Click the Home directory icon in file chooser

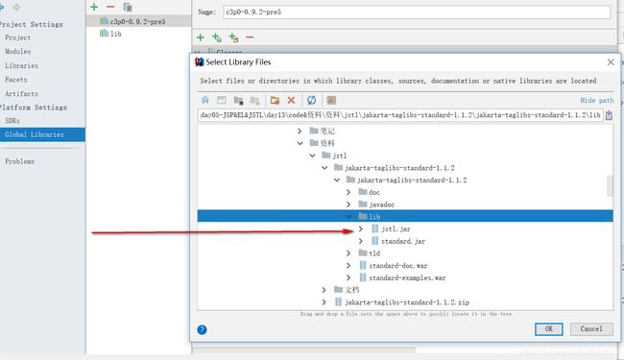tap(204, 100)
